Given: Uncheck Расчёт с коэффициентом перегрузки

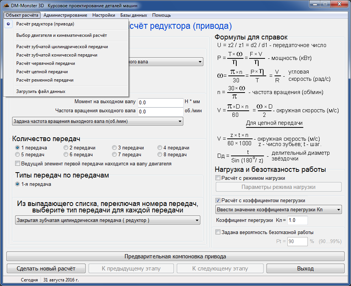Looking at the screenshot, I should (x=218, y=200).
